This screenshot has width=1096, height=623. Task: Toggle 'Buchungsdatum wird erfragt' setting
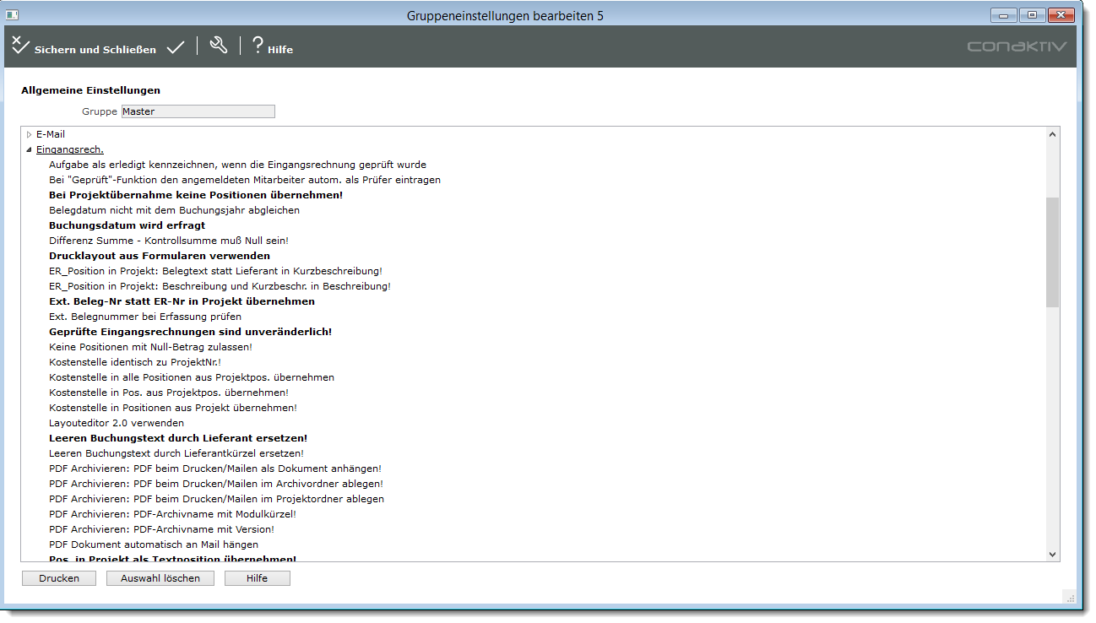point(127,225)
